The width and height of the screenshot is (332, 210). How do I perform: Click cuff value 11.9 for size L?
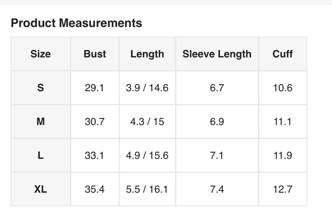click(x=283, y=155)
